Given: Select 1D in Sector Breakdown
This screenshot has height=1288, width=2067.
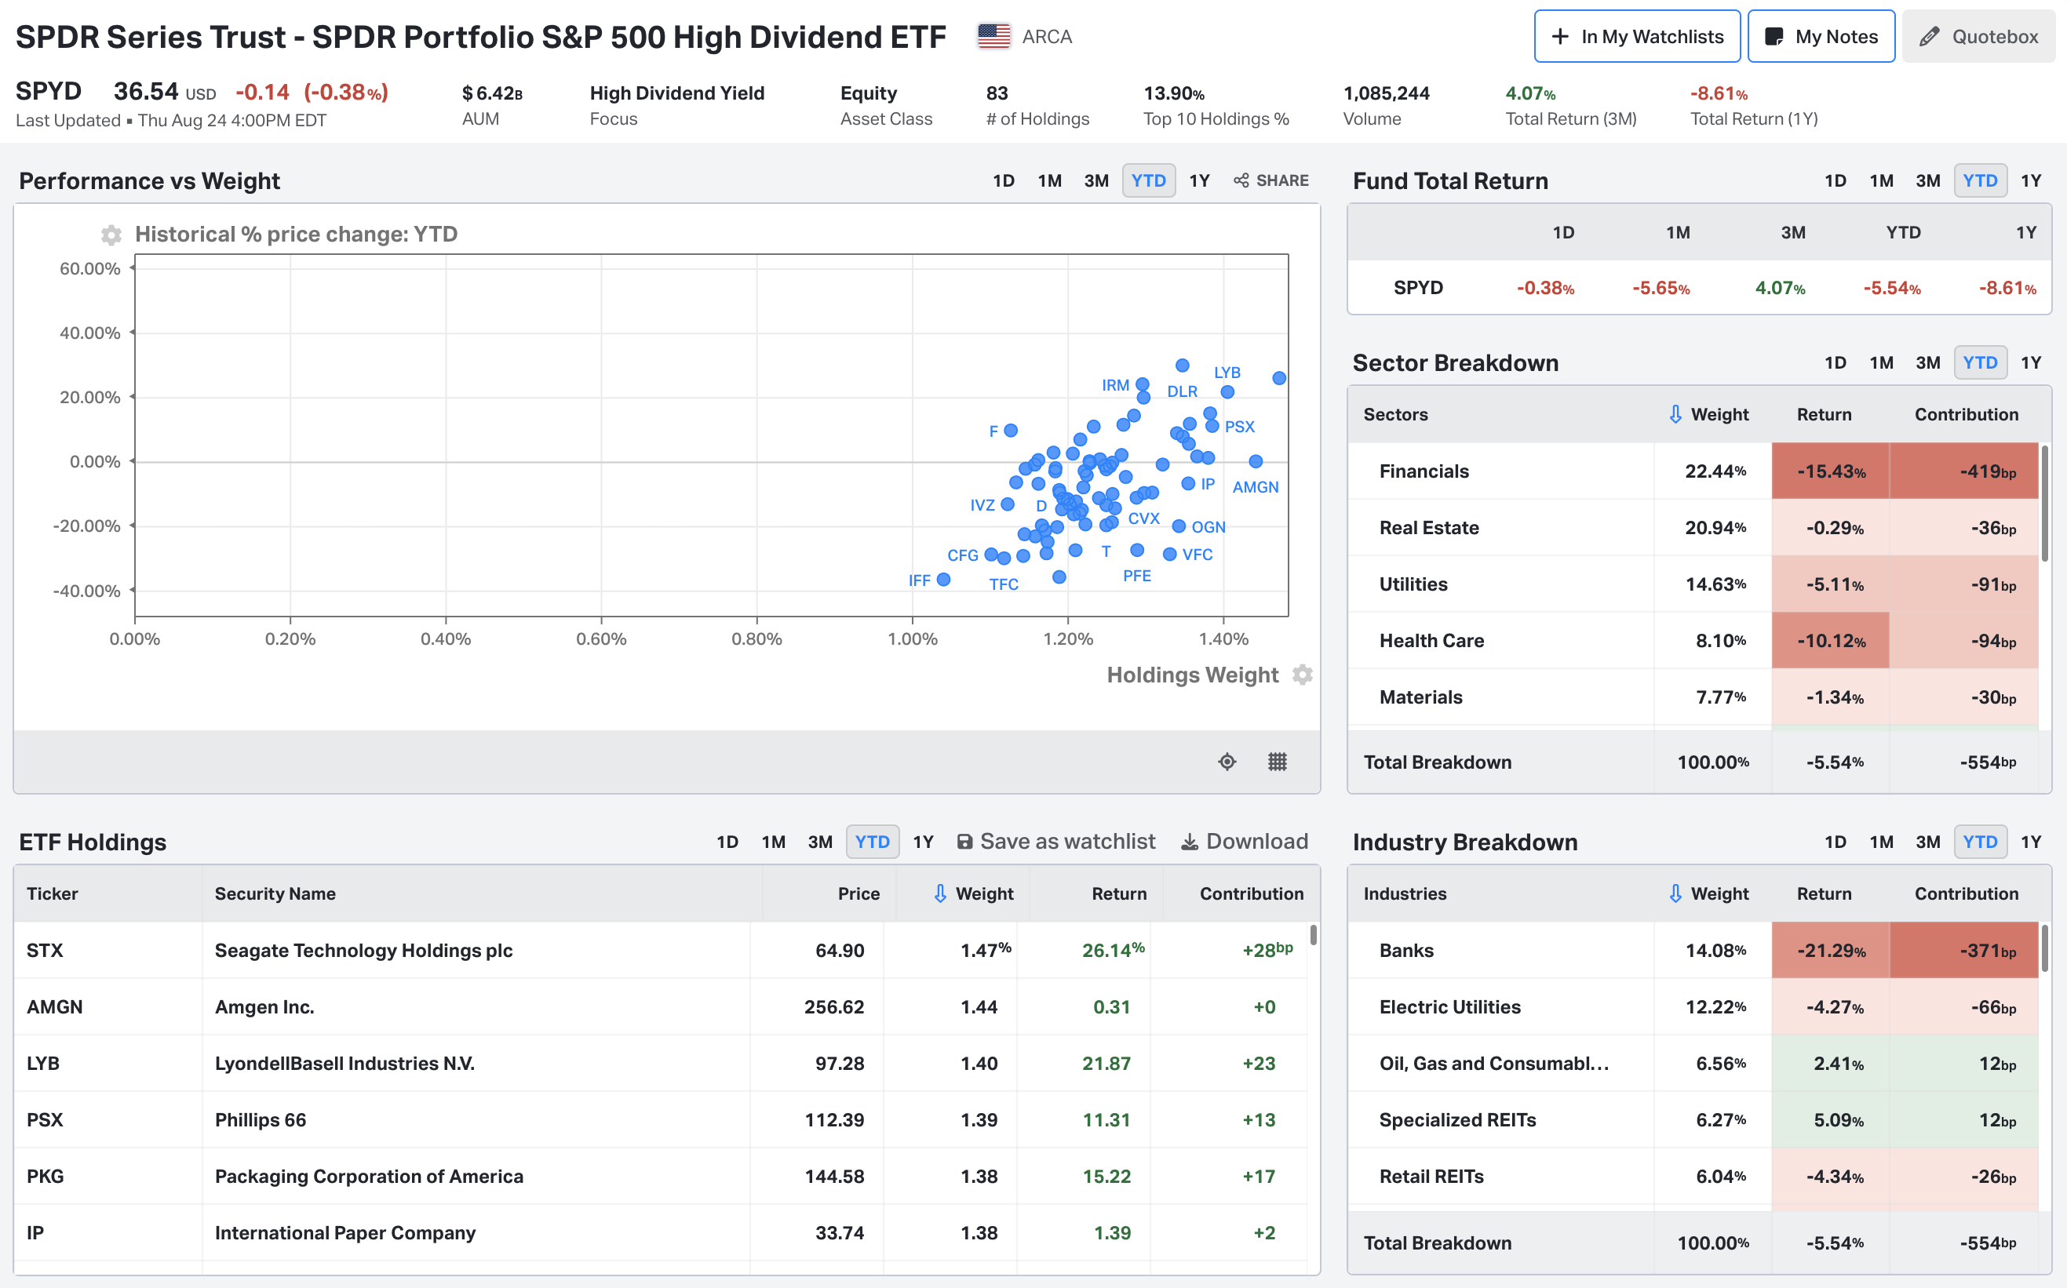Looking at the screenshot, I should (x=1836, y=363).
